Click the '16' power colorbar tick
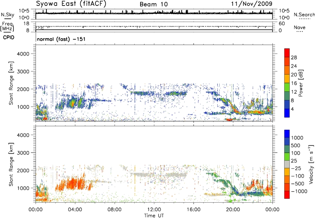The width and height of the screenshot is (315, 218). pyautogui.click(x=294, y=83)
